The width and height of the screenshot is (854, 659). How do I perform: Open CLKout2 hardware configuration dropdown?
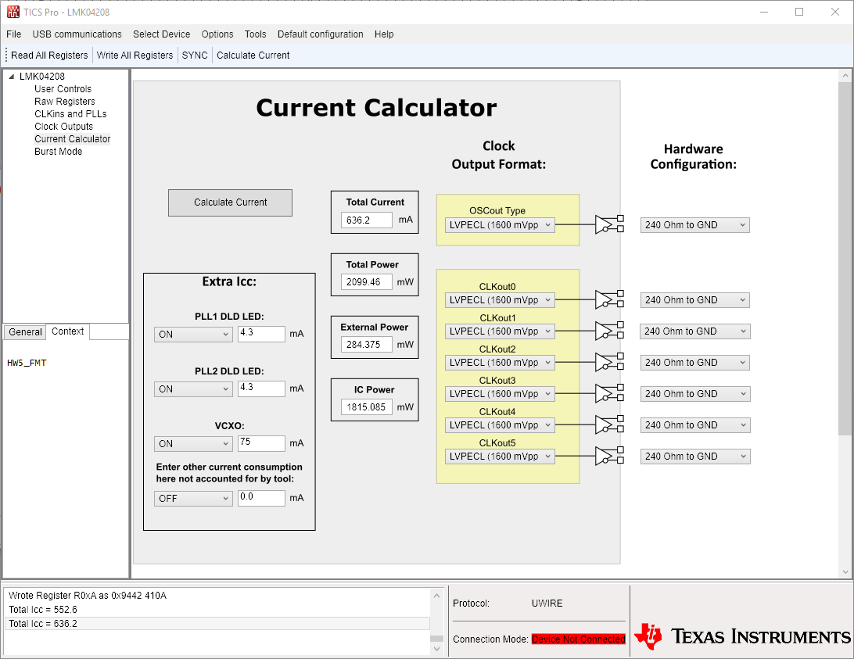click(695, 363)
